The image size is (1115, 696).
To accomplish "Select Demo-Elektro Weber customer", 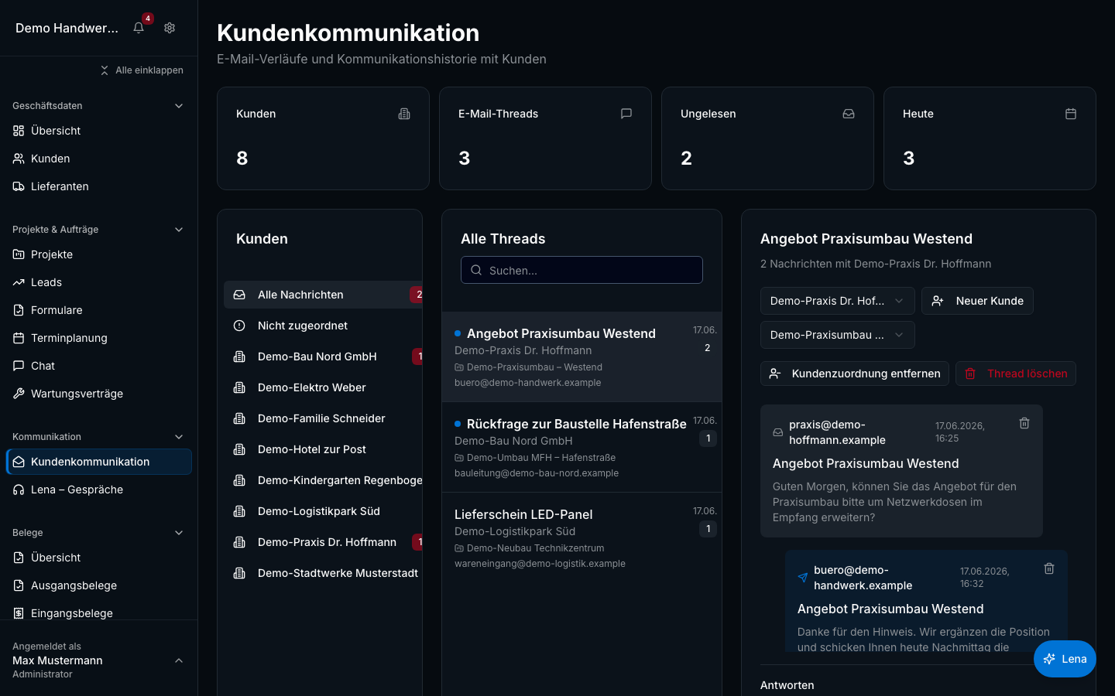I will [323, 387].
